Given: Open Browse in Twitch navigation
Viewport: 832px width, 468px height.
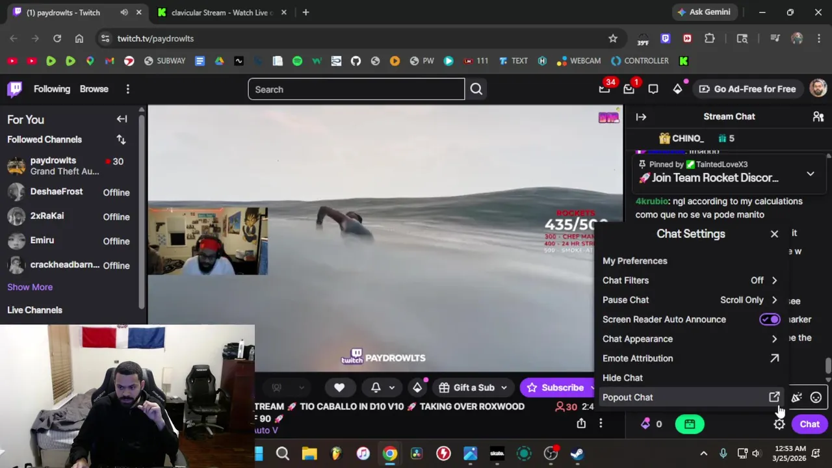Looking at the screenshot, I should click(x=94, y=89).
